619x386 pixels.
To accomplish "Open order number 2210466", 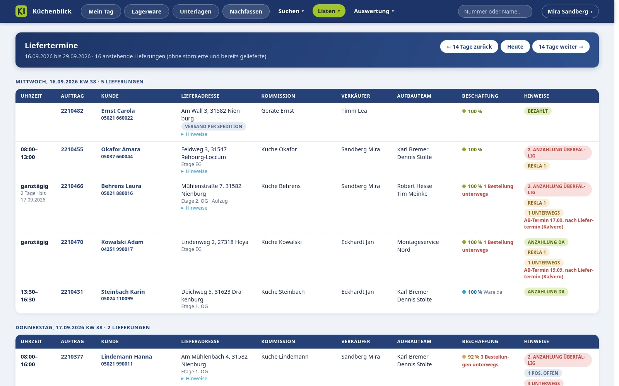I will coord(72,186).
